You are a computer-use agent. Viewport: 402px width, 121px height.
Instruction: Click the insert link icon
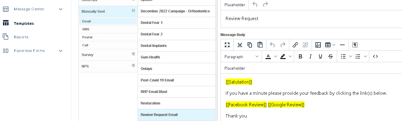click(x=295, y=45)
